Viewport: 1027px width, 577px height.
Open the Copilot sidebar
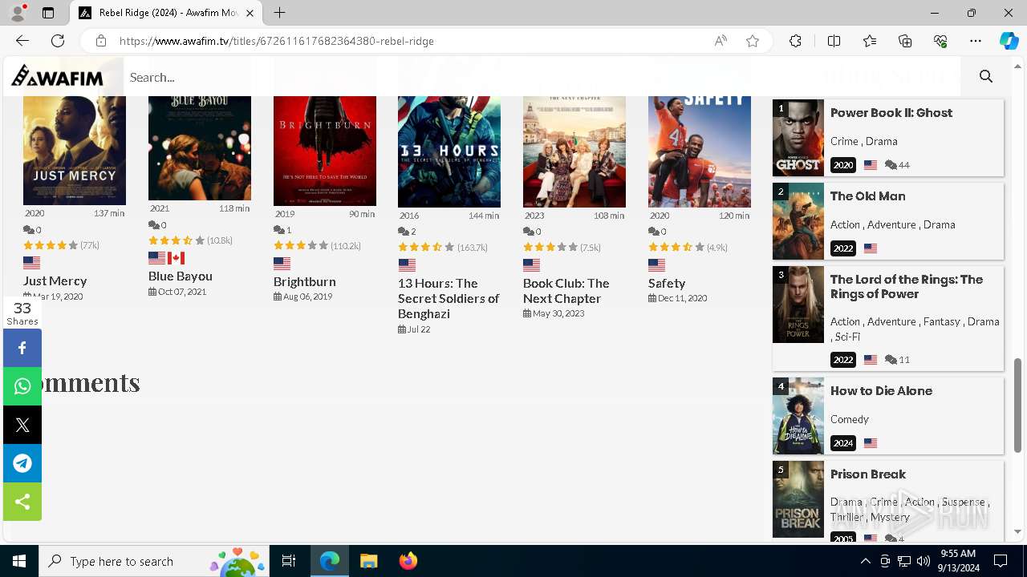coord(1009,41)
